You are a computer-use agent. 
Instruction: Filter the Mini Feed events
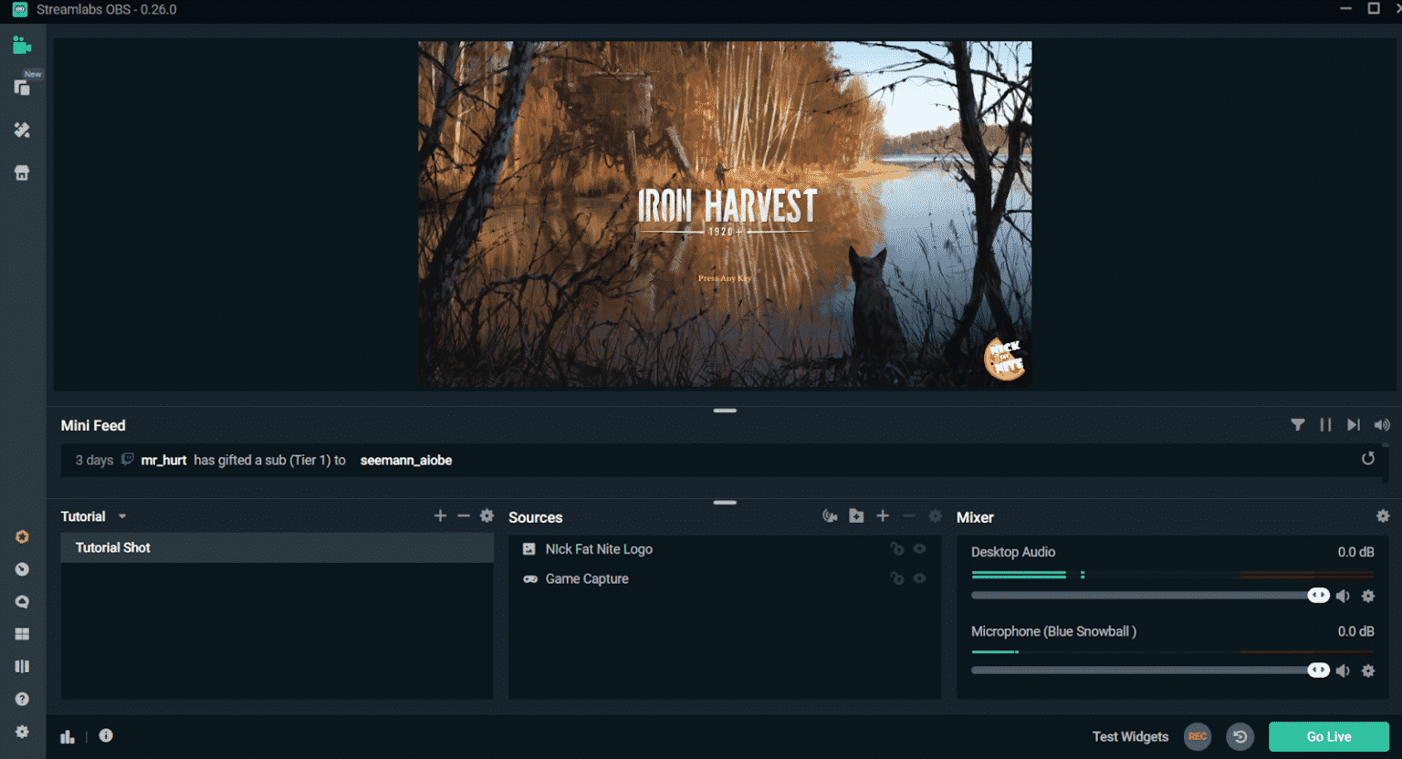[x=1297, y=425]
